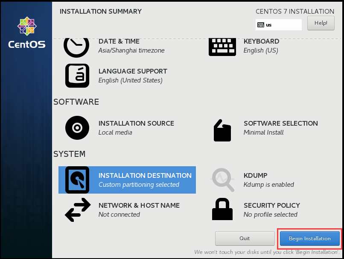Select the KEYBOARD heading

(x=262, y=41)
